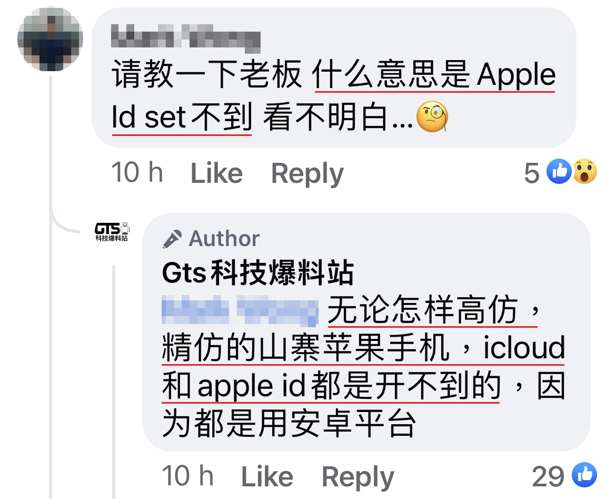Reply to the Gts科技爆料站 comment
Viewport: 616px width, 499px height.
pos(358,477)
